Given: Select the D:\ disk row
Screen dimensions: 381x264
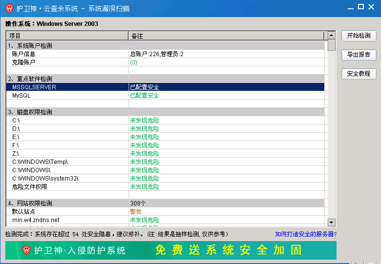Looking at the screenshot, I should pyautogui.click(x=165, y=128).
